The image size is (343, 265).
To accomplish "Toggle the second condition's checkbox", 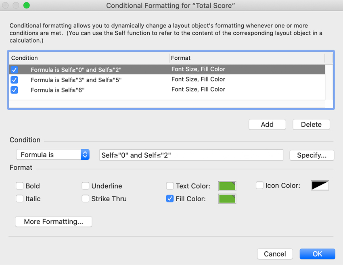I will coord(15,79).
